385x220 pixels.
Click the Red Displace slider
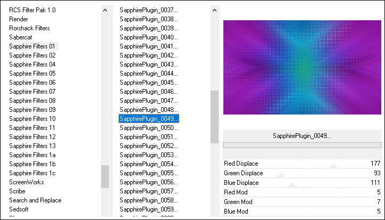click(x=302, y=164)
